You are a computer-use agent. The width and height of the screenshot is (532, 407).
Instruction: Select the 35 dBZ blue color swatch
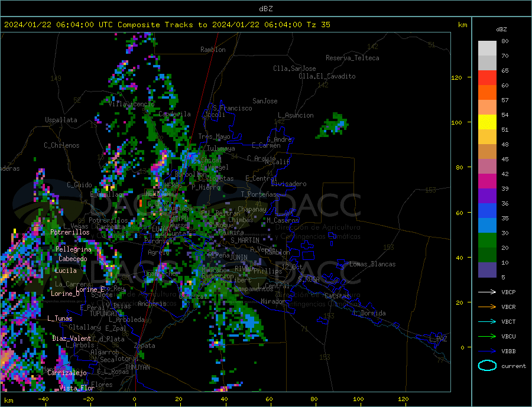point(487,211)
